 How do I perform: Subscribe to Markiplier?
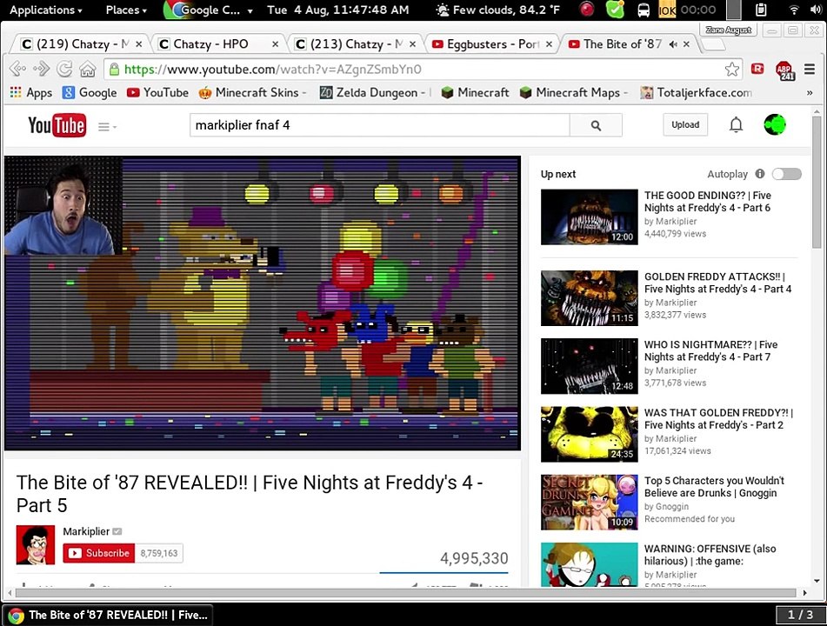coord(99,553)
